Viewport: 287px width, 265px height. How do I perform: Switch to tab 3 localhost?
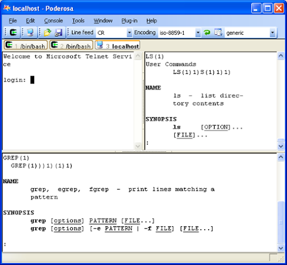coord(118,45)
